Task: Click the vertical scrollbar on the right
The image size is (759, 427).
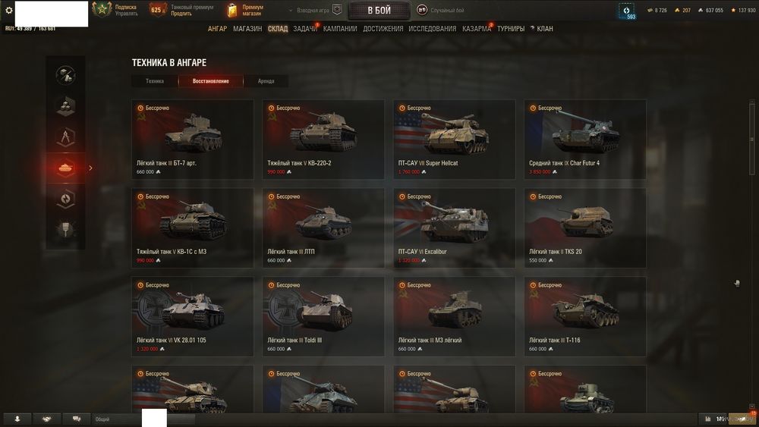Action: click(751, 138)
